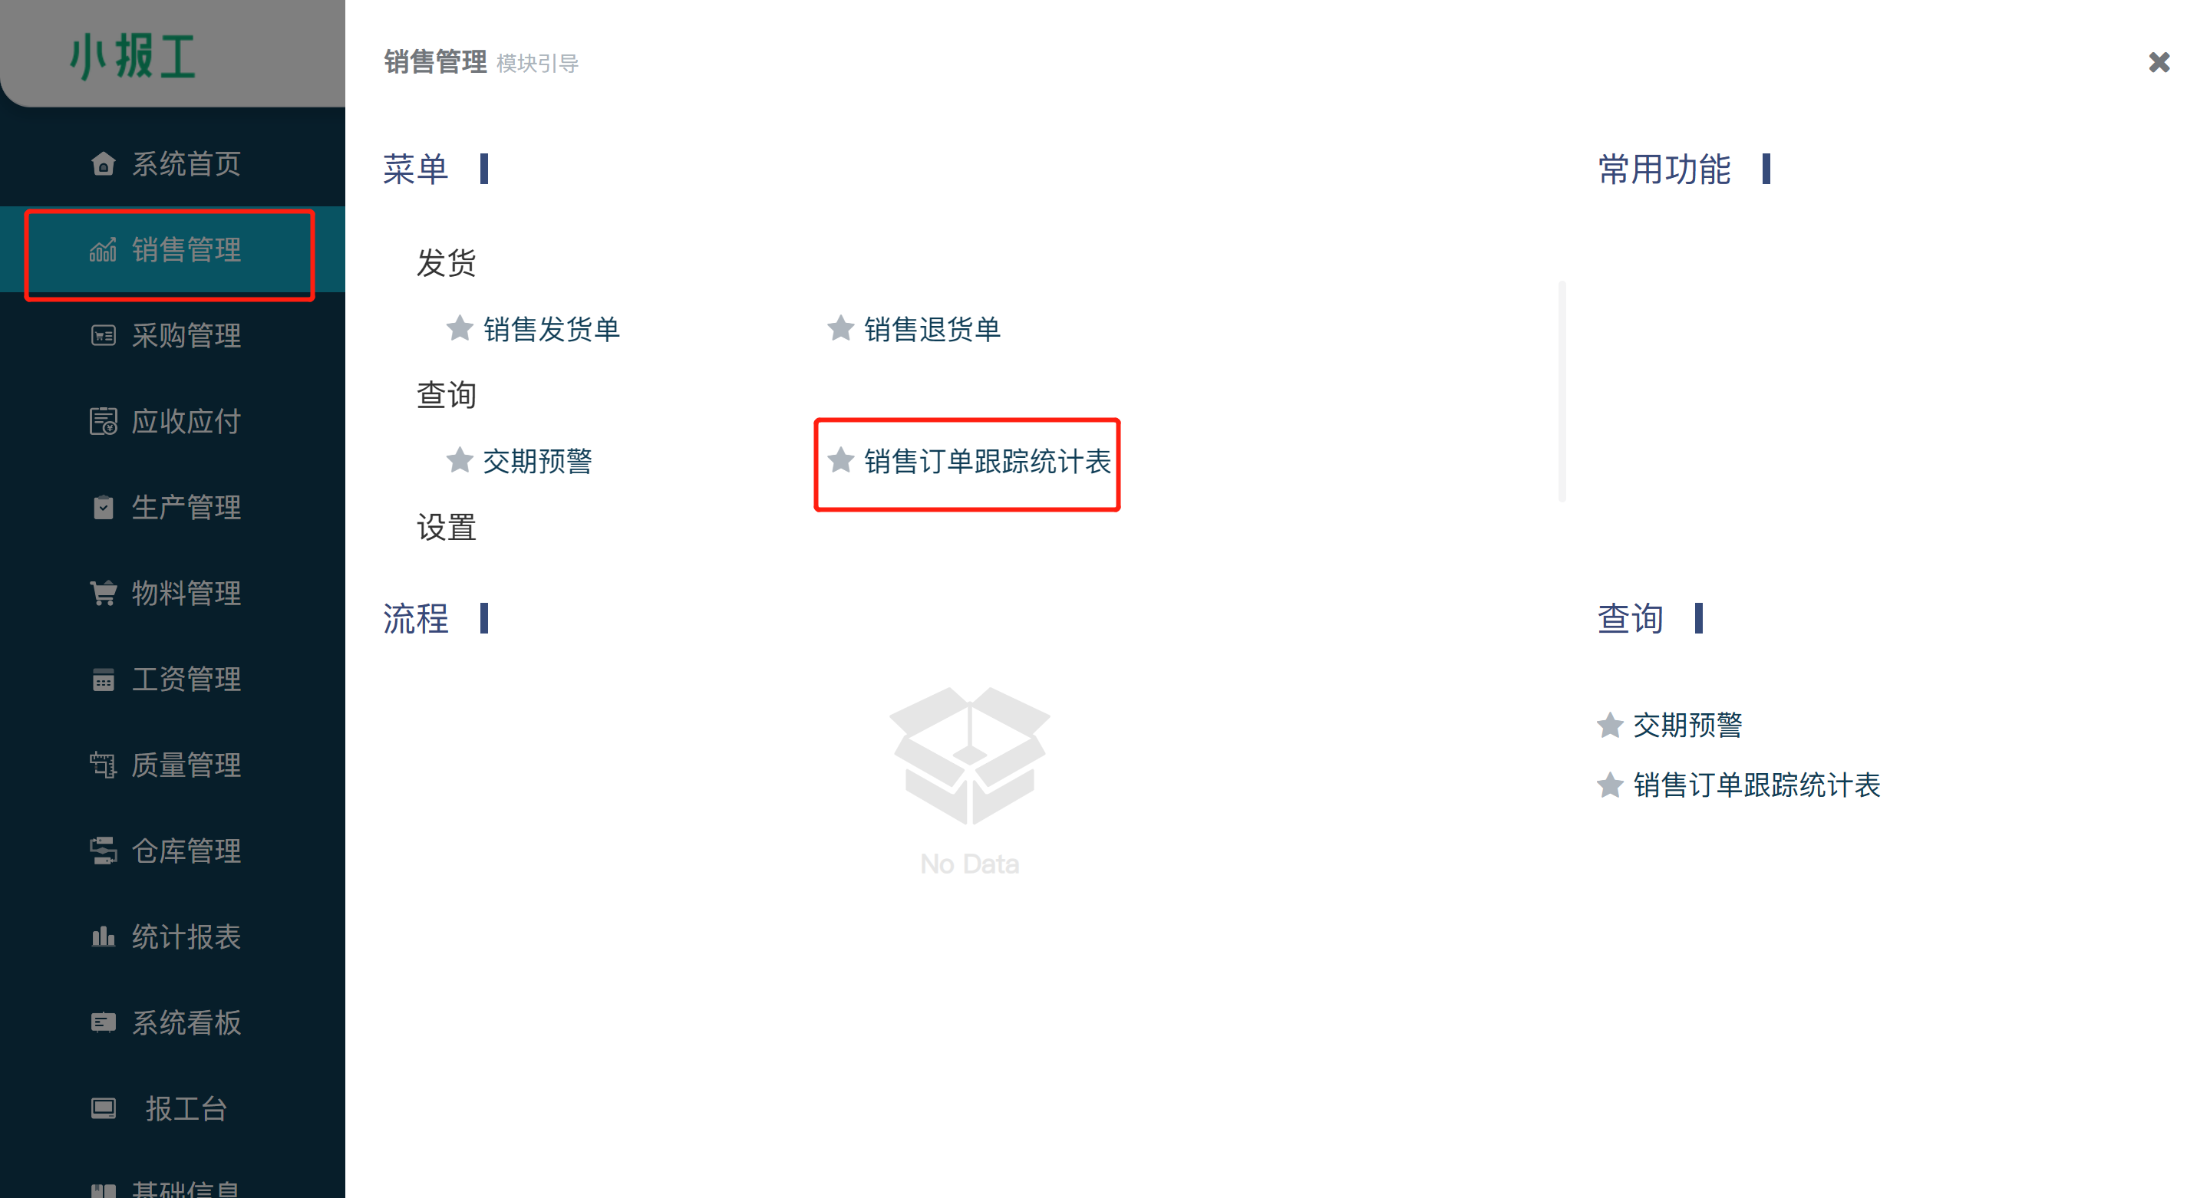
Task: Close the 销售管理 module guide panel
Action: point(2159,63)
